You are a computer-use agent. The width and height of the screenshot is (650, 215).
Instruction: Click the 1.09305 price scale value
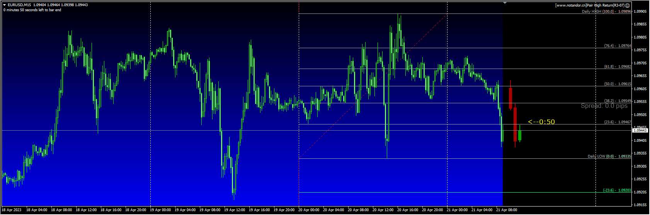[x=640, y=166]
